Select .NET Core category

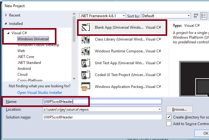tap(26, 57)
